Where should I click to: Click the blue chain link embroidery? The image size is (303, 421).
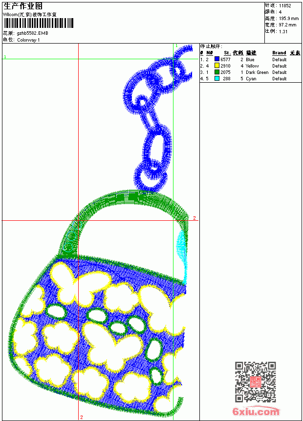(154, 118)
